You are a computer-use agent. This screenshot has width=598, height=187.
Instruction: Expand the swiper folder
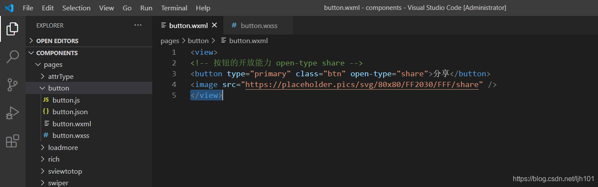(x=42, y=183)
